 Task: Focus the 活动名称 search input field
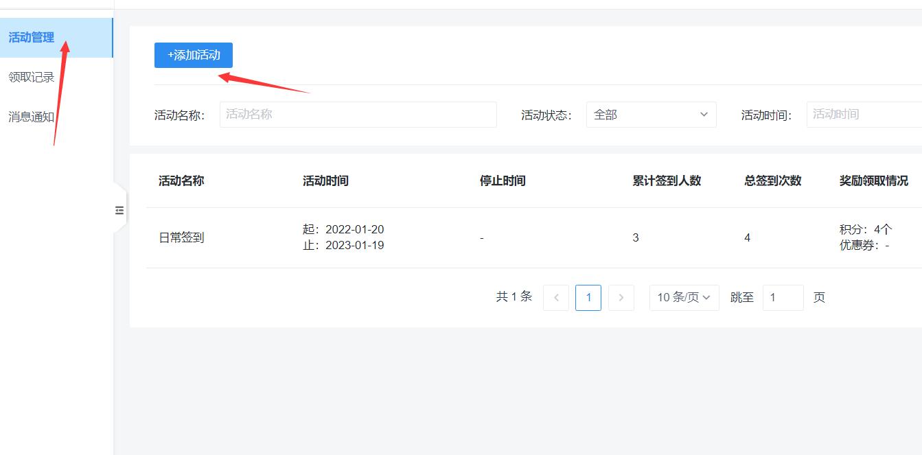(358, 115)
